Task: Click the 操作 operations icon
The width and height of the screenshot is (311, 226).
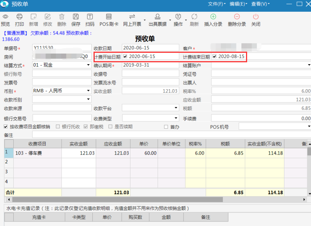Action: pyautogui.click(x=178, y=17)
